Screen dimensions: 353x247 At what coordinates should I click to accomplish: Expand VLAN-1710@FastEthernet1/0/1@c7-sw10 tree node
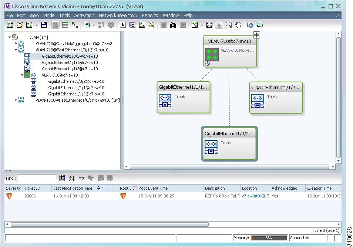pos(16,100)
